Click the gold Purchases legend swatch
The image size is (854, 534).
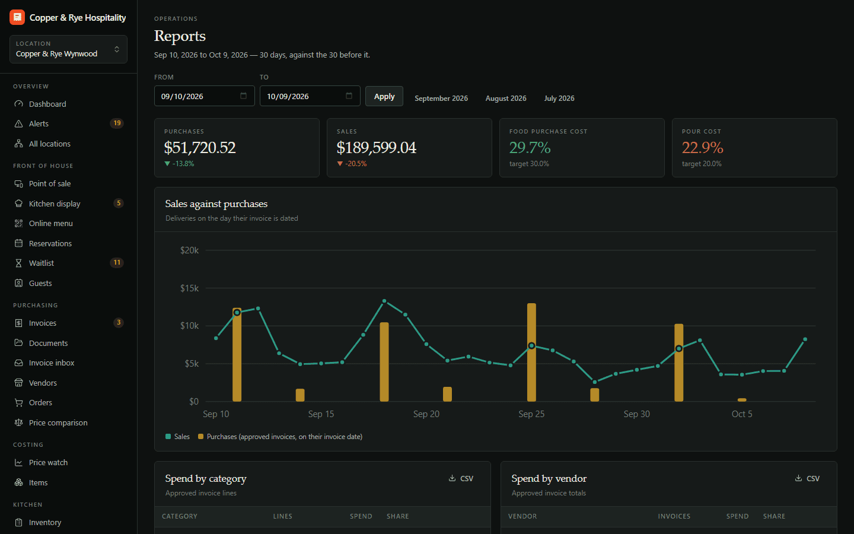(x=201, y=437)
